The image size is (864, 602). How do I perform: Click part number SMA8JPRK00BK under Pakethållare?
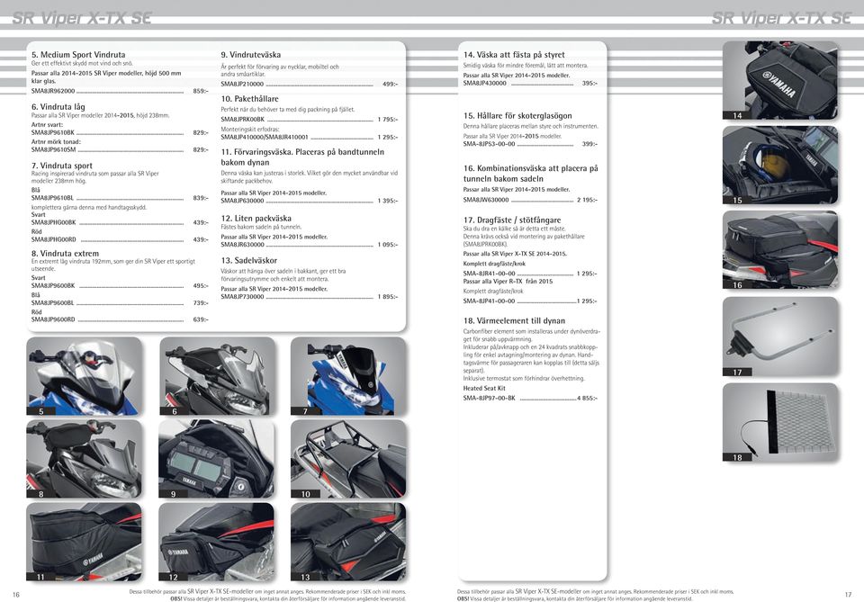(x=243, y=119)
